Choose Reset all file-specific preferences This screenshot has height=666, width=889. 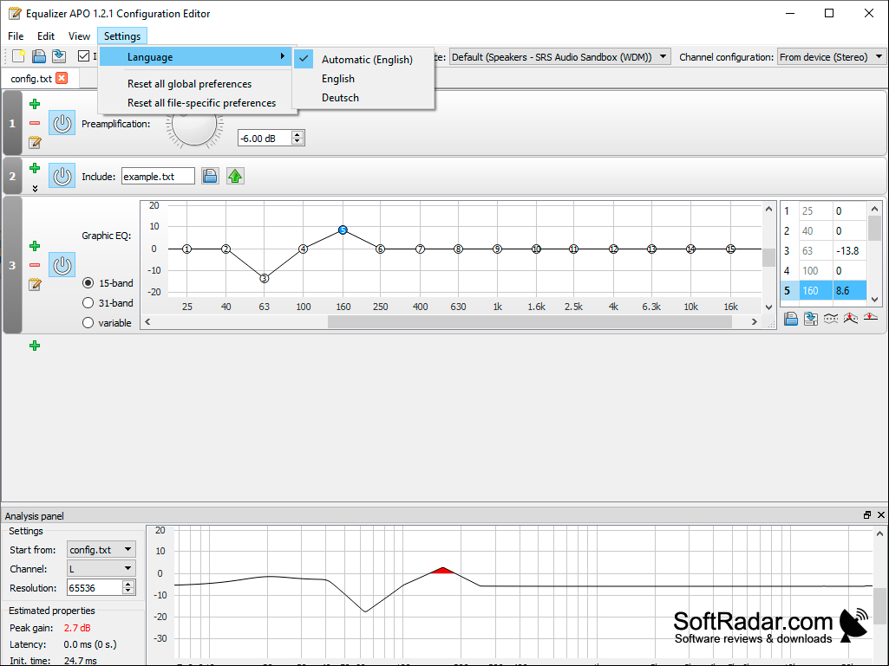(x=196, y=103)
